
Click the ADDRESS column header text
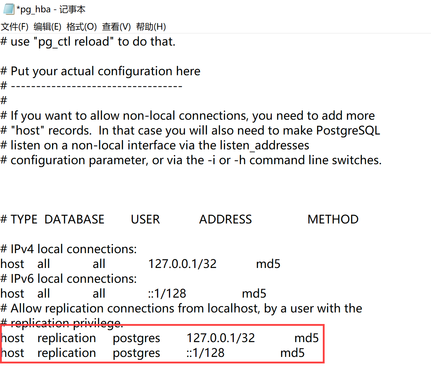225,219
